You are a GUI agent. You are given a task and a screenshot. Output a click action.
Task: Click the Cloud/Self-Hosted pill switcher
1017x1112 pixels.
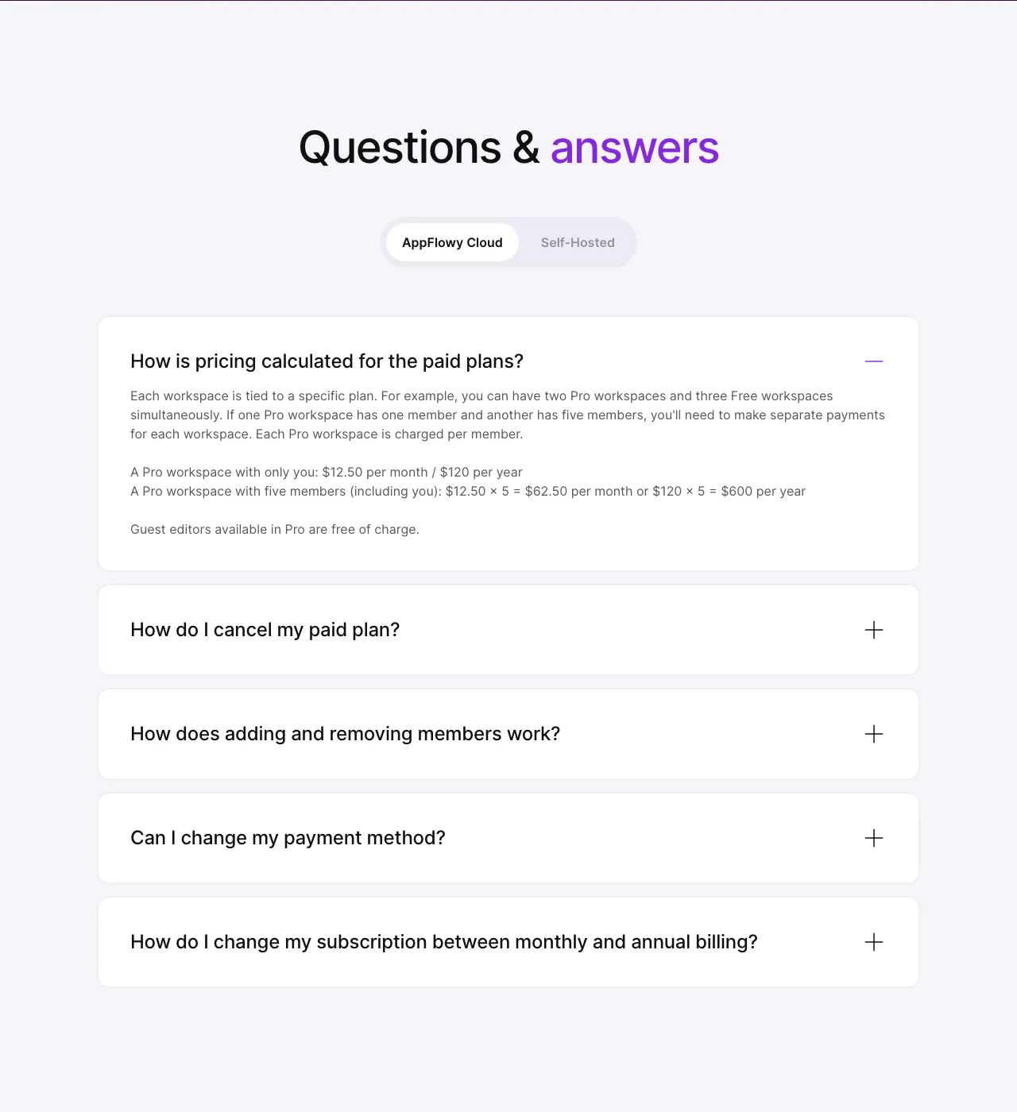tap(508, 242)
